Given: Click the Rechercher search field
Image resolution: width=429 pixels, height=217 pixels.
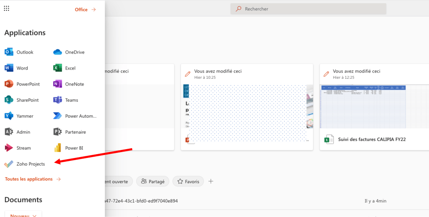Looking at the screenshot, I should (308, 9).
